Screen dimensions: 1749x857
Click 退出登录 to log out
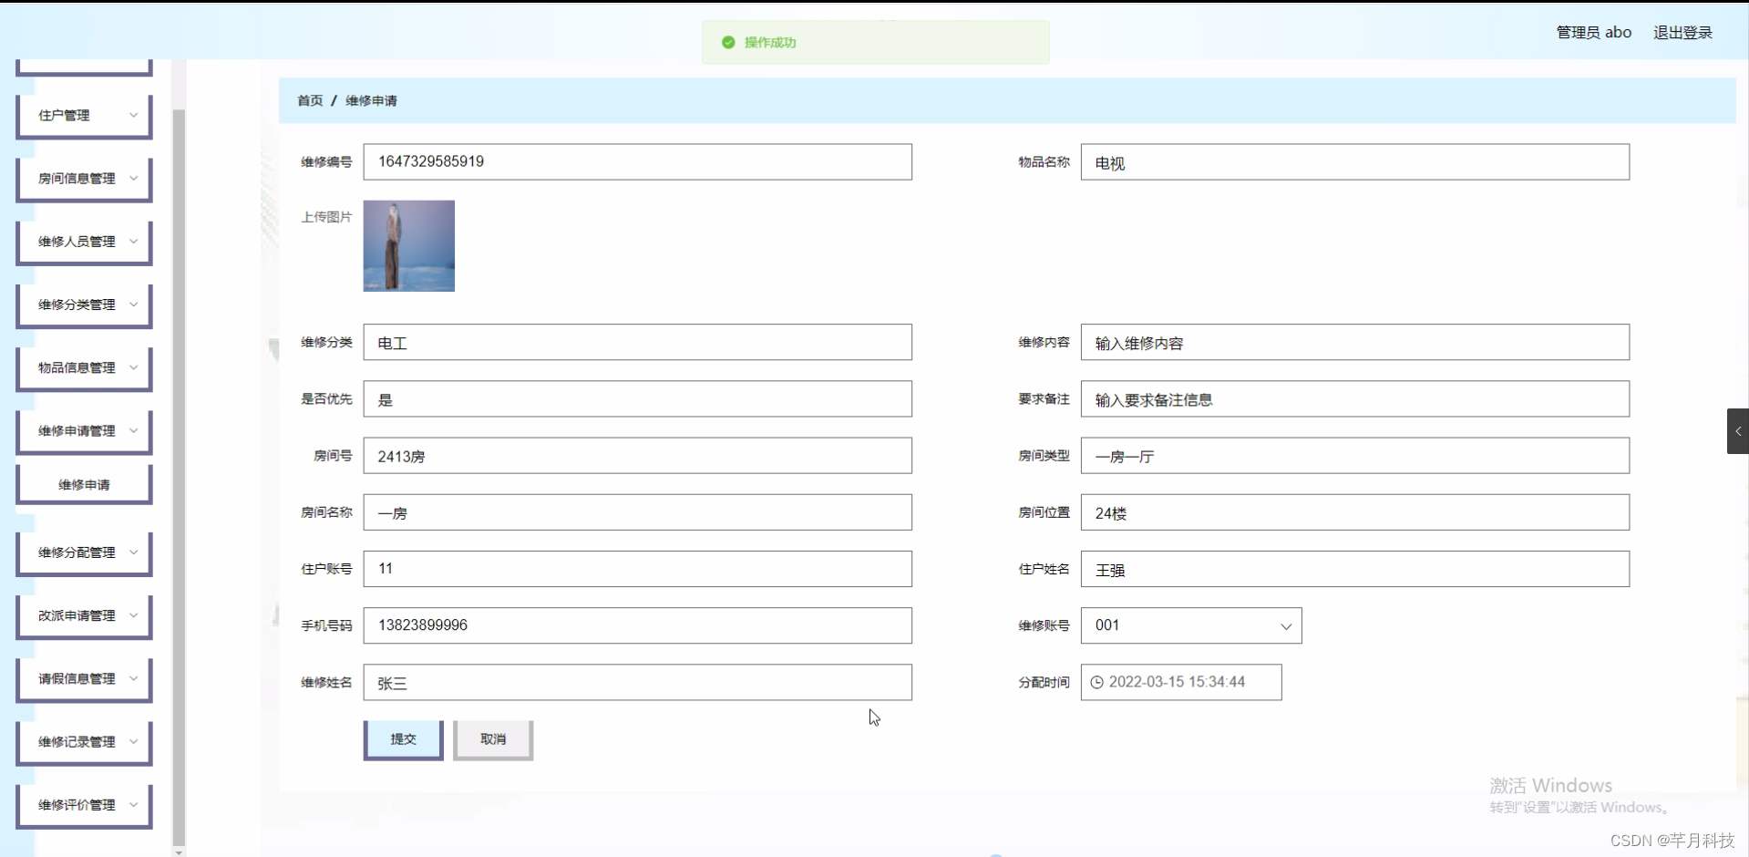point(1682,32)
